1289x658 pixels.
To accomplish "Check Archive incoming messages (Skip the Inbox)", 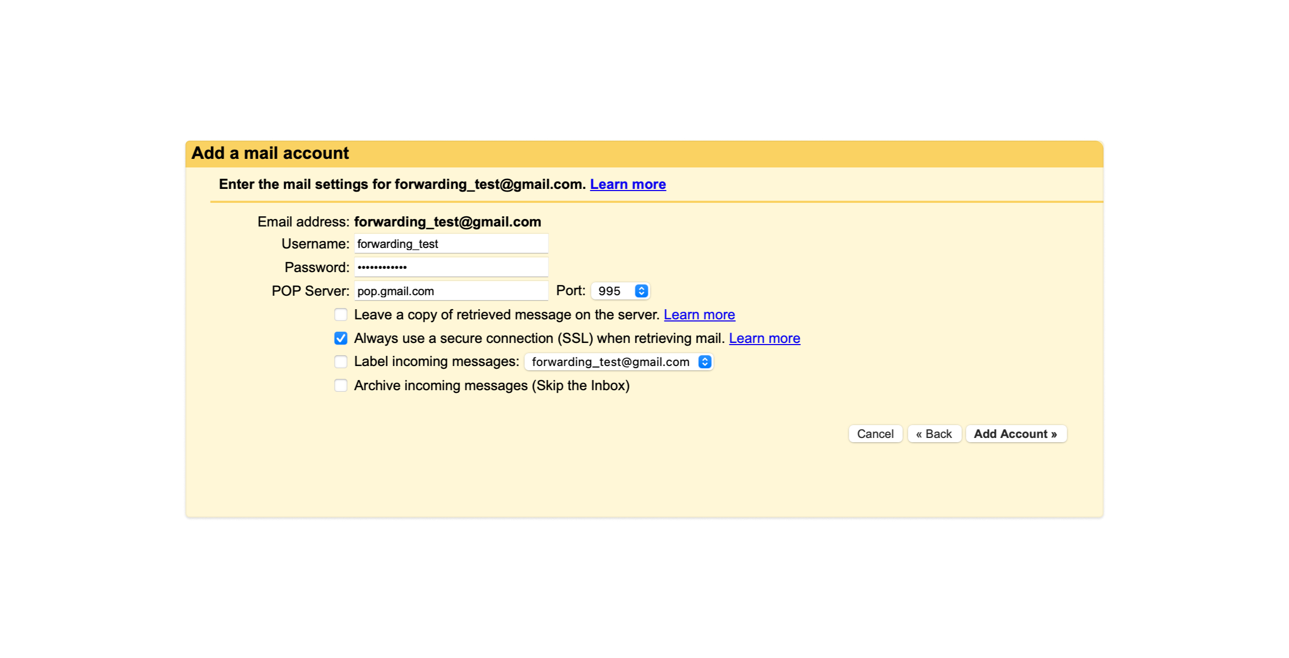I will pyautogui.click(x=341, y=385).
